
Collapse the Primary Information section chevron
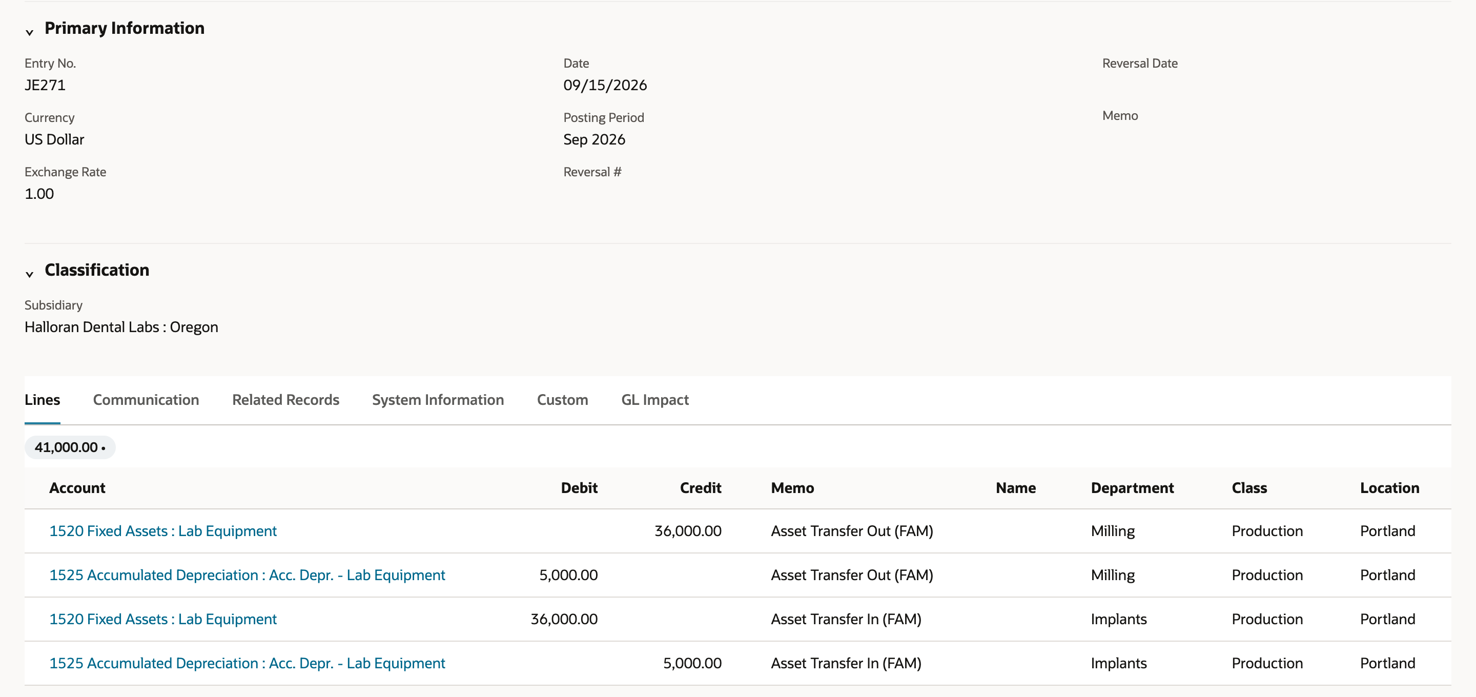pyautogui.click(x=29, y=33)
